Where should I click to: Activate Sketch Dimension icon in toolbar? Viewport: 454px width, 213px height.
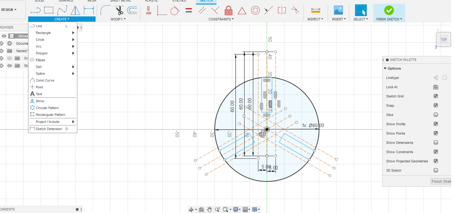click(89, 11)
